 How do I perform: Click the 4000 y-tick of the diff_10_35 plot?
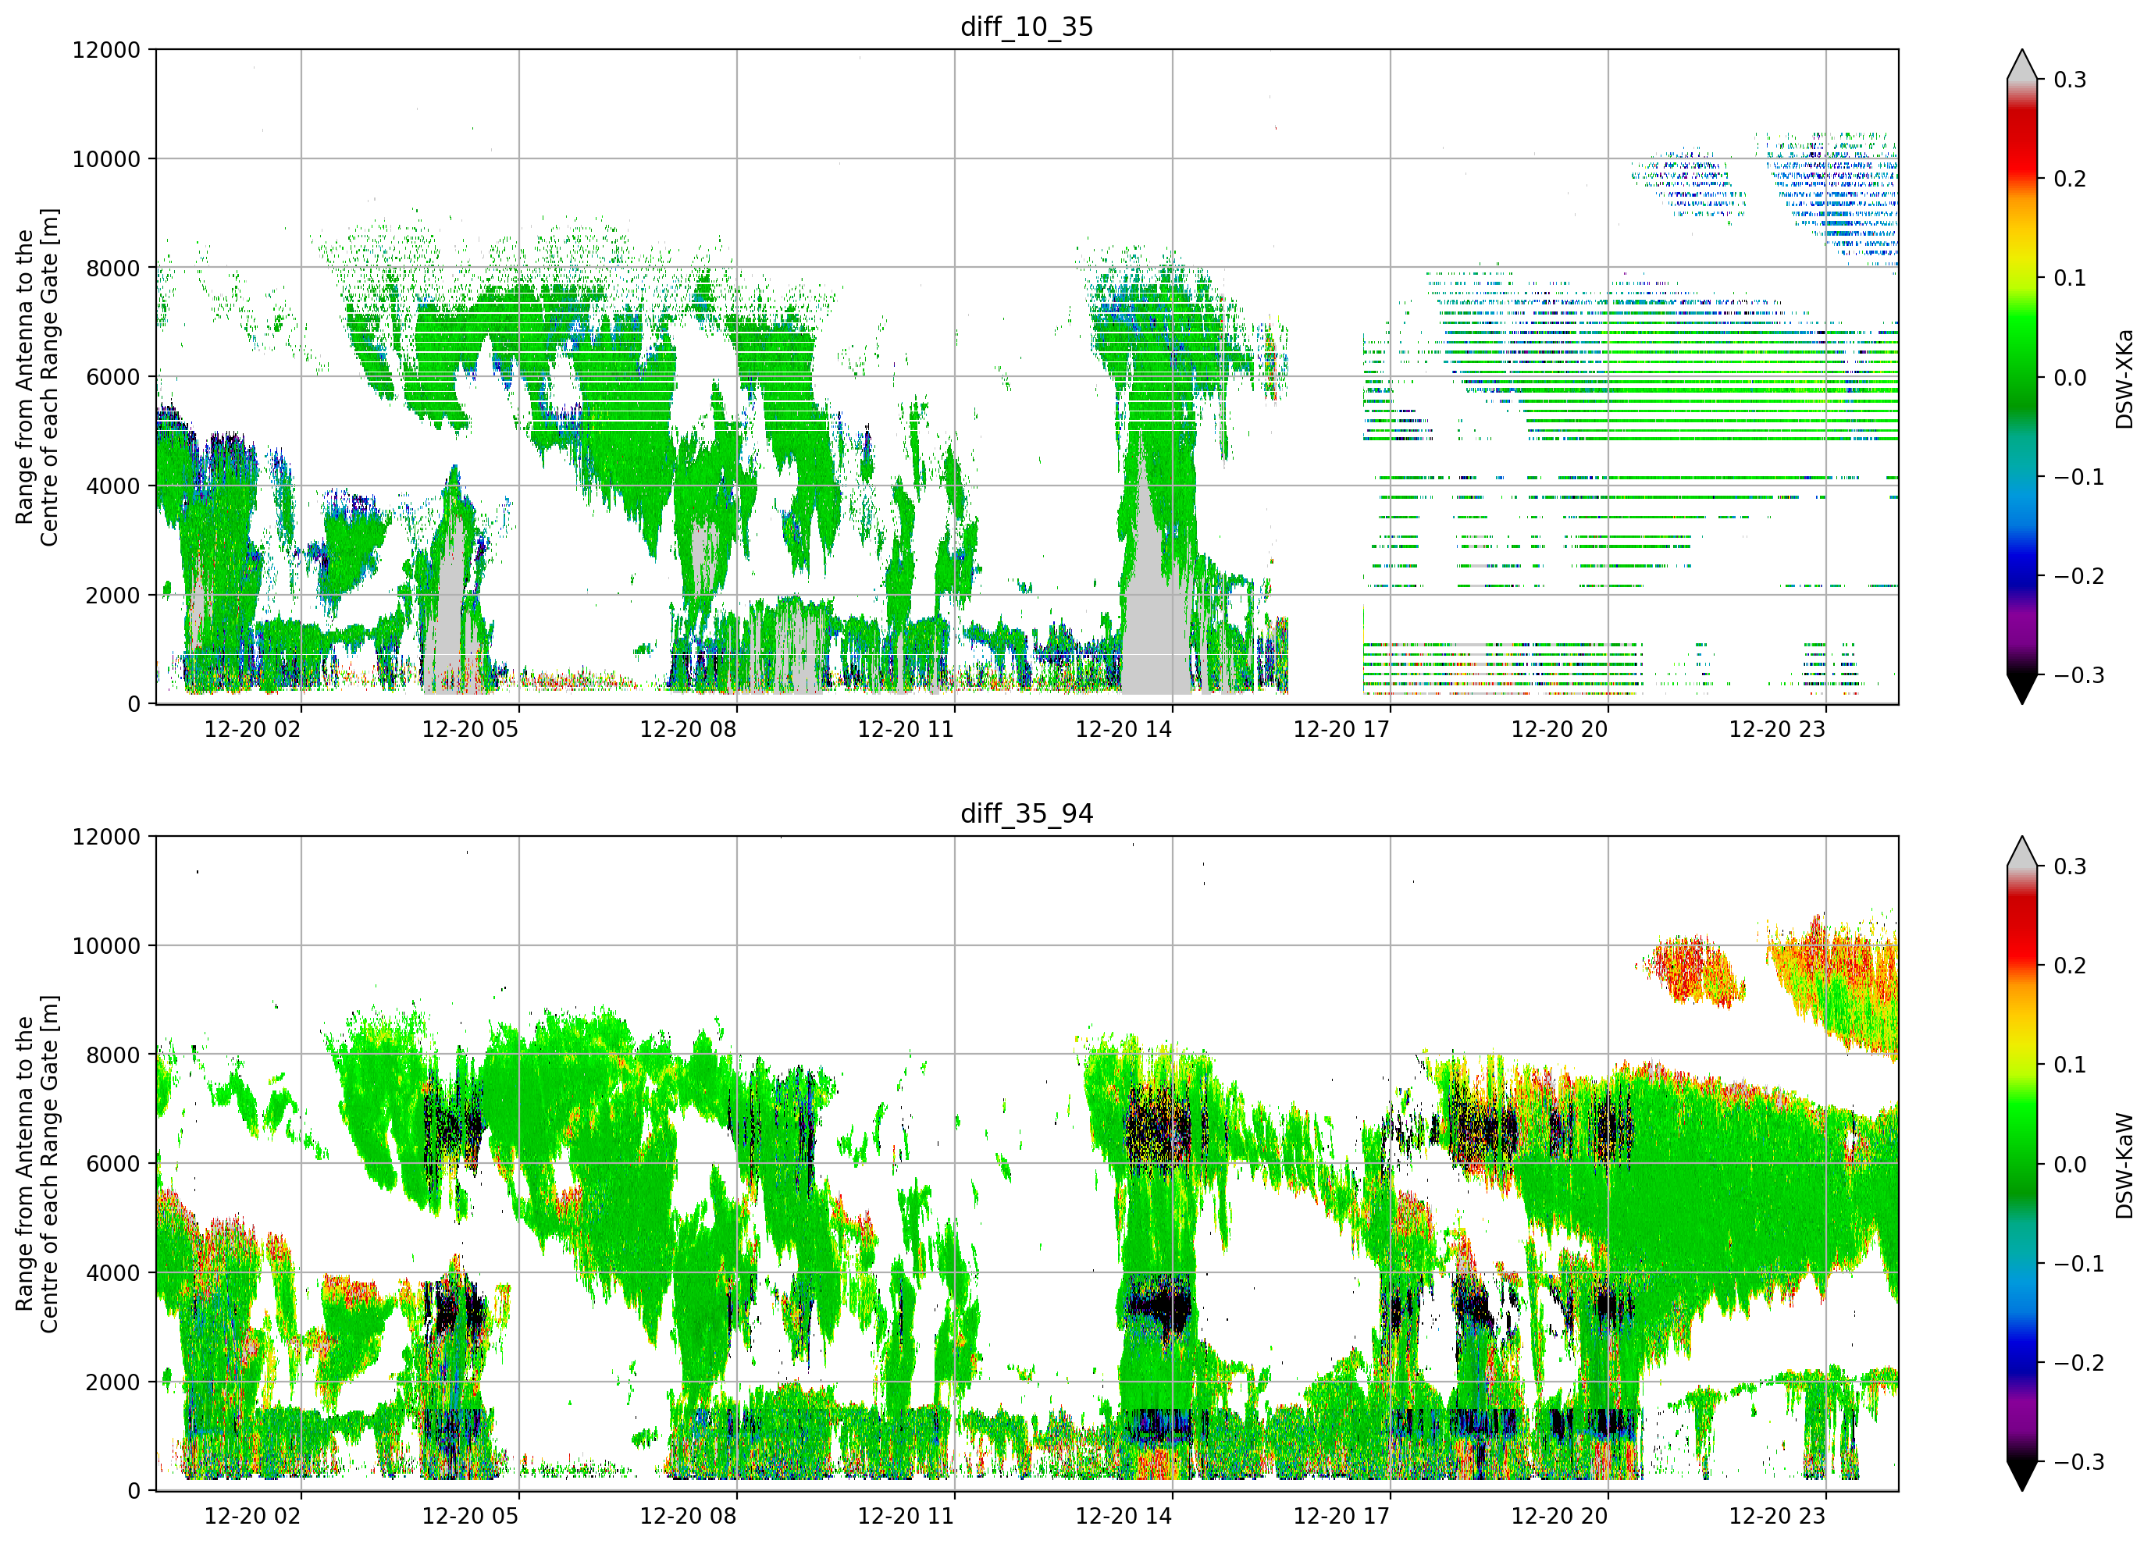(x=114, y=486)
